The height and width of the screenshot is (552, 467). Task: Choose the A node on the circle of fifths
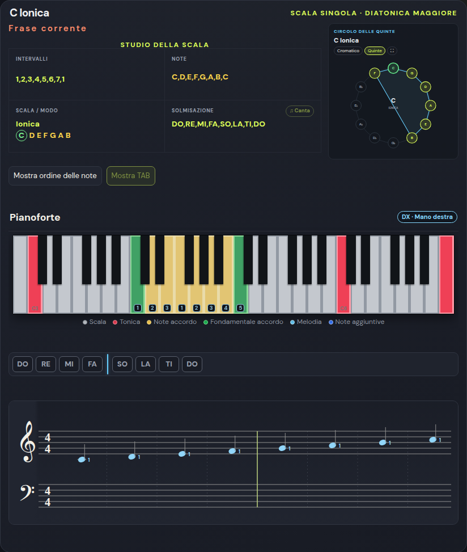430,106
